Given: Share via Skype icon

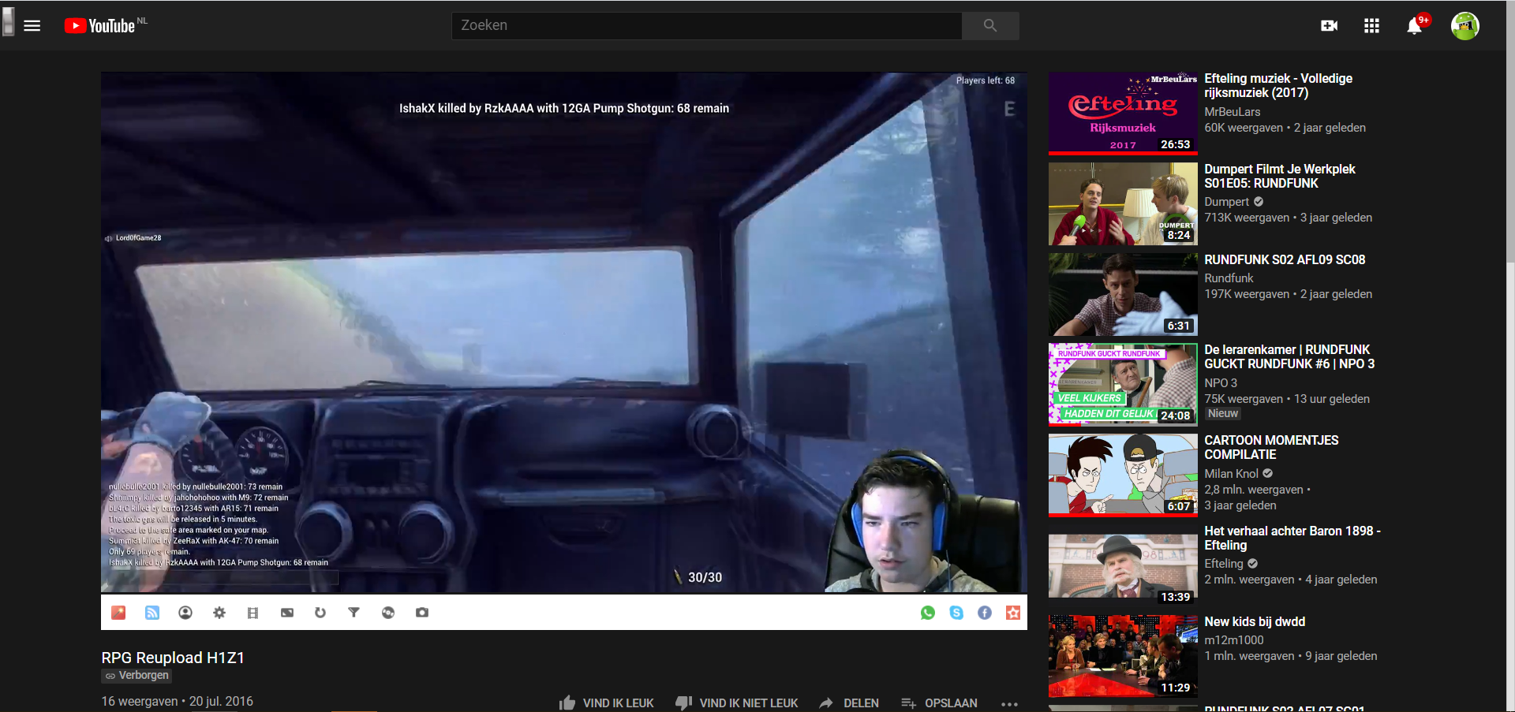Looking at the screenshot, I should (956, 613).
